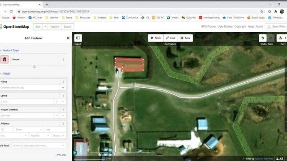
Task: Increase Levels value with stepper
Action: (63, 102)
